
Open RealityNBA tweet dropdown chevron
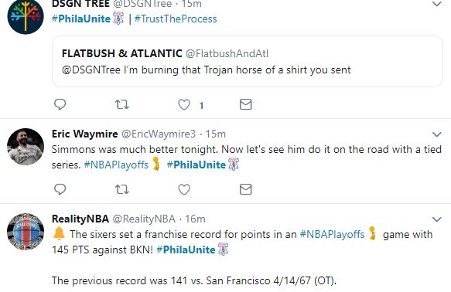[x=437, y=219]
